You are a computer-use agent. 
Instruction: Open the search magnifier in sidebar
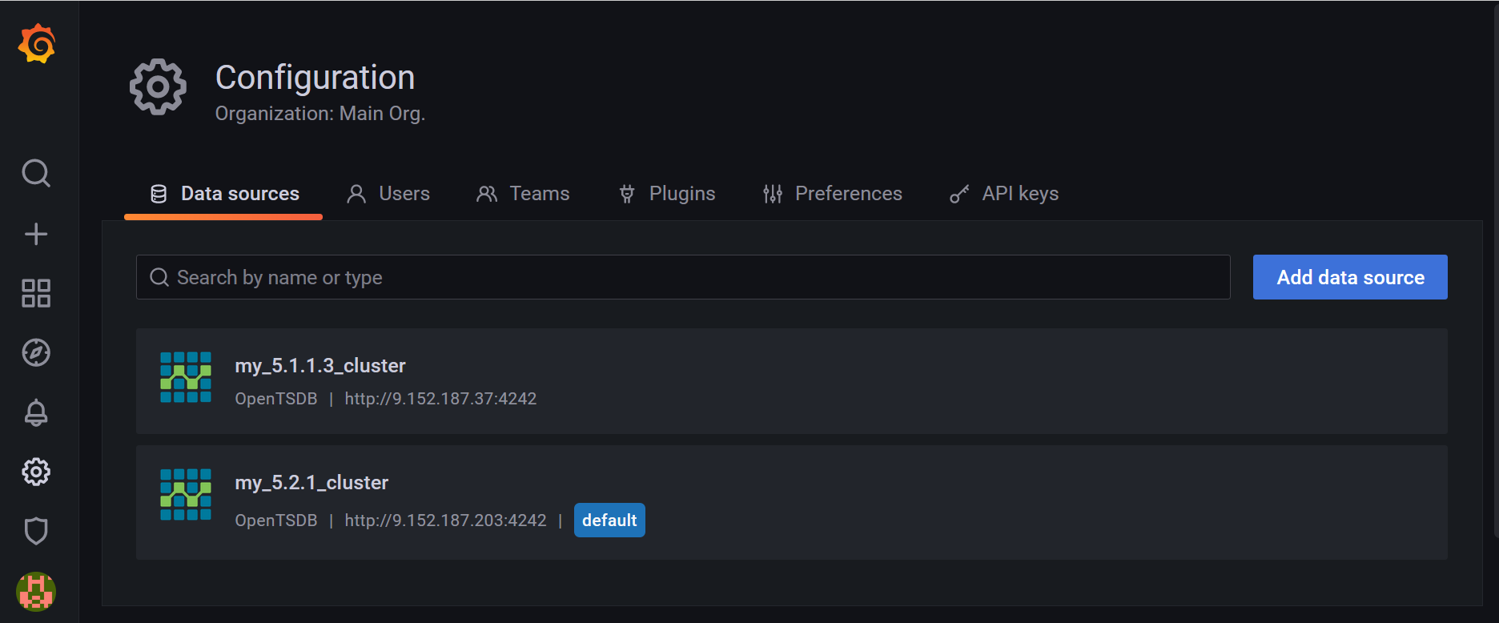click(36, 173)
